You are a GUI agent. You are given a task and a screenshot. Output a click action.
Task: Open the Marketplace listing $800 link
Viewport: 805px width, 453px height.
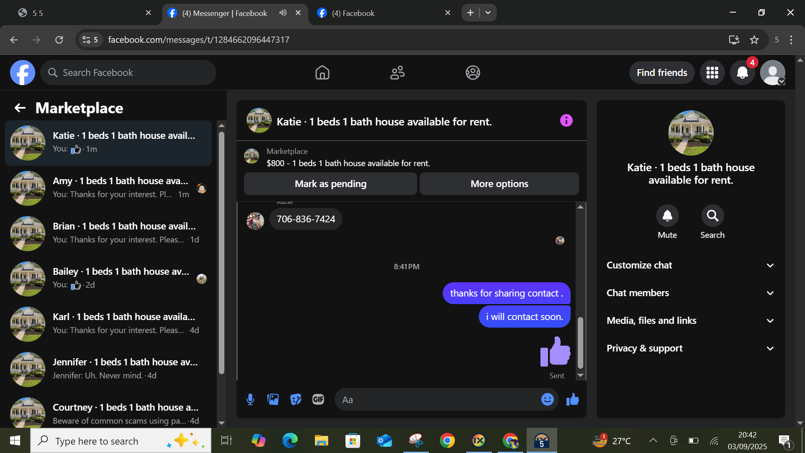[348, 163]
